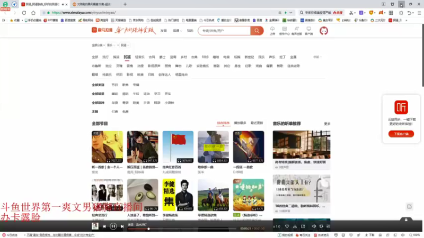
Task: Toggle the loop mode icon in the player
Action: 321,226
